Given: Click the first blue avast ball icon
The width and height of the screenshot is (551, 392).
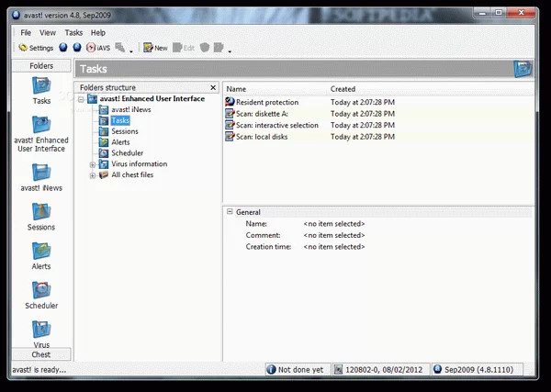Looking at the screenshot, I should click(x=63, y=48).
